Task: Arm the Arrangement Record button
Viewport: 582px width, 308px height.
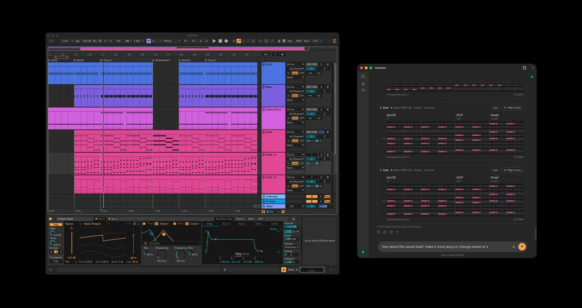Action: tap(226, 41)
